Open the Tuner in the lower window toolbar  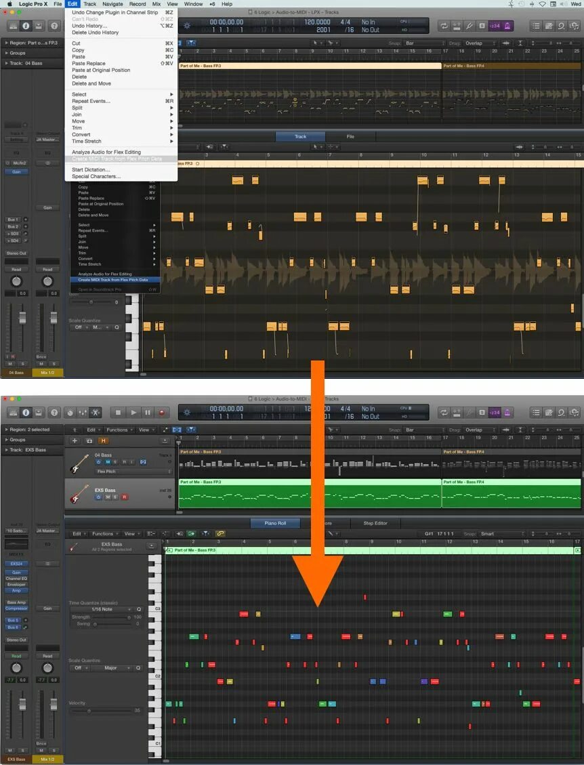[x=470, y=413]
